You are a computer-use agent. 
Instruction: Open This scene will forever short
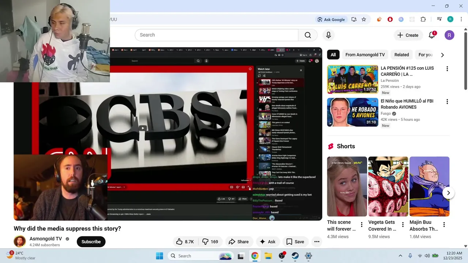coord(347,187)
